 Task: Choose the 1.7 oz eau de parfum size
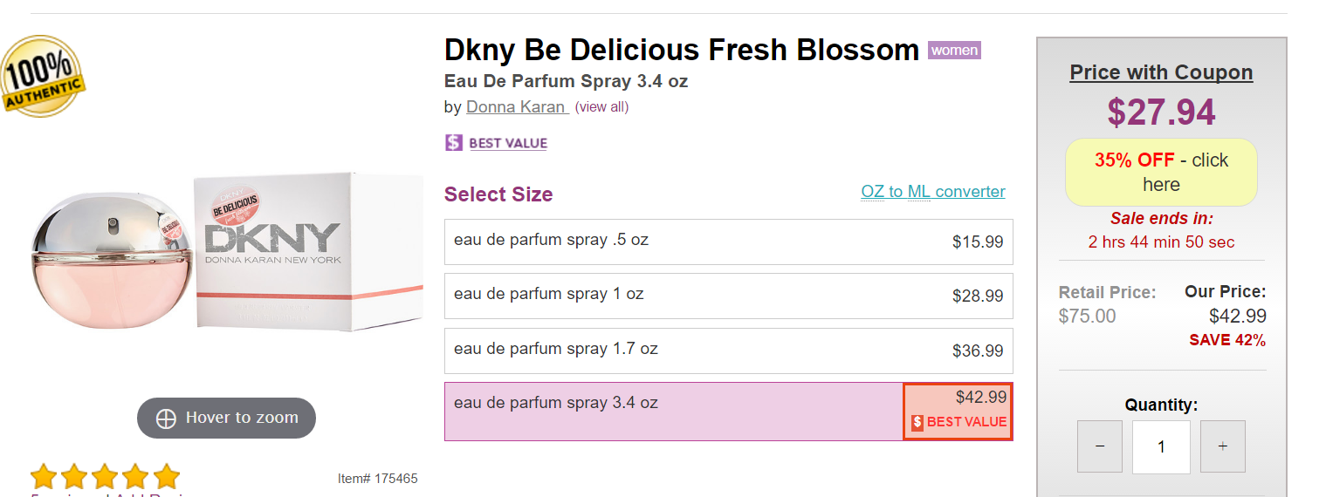pyautogui.click(x=728, y=351)
